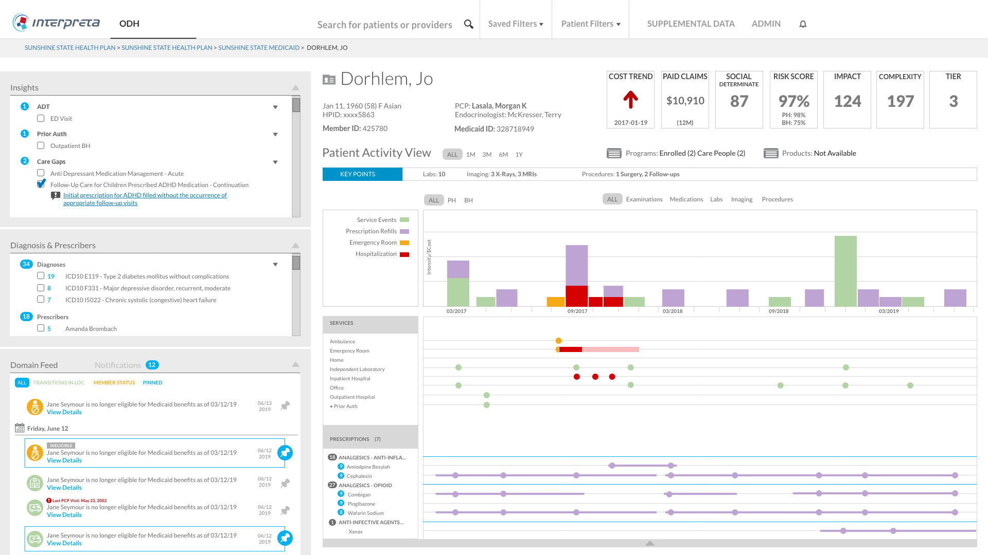Click the Interpreta logo
Screen dimensions: 988x555
(x=56, y=23)
